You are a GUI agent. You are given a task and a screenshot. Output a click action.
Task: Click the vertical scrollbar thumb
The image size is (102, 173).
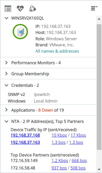(x=99, y=87)
